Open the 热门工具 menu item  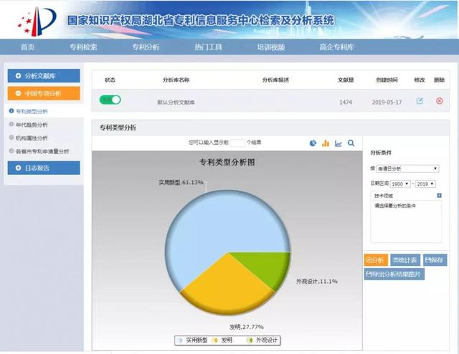(x=209, y=47)
